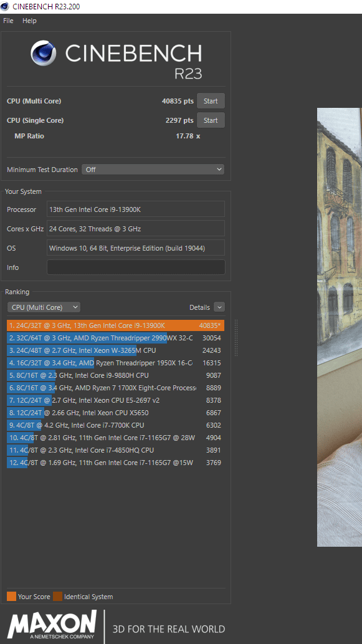
Task: Click the Cinebench title bar app icon
Action: click(5, 6)
